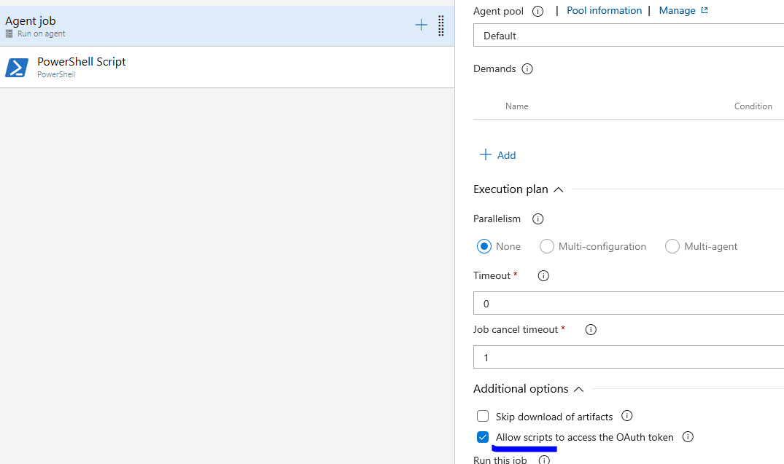Click the Run on agent subtitle

pos(42,34)
